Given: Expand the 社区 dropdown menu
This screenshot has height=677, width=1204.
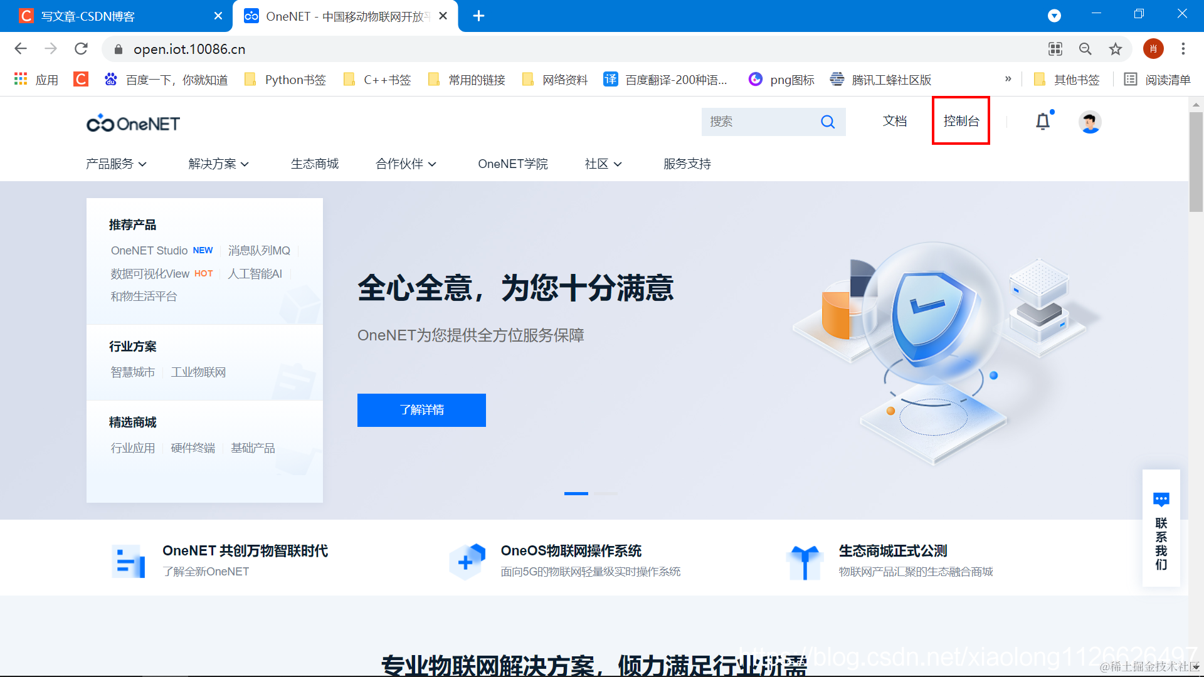Looking at the screenshot, I should tap(603, 164).
